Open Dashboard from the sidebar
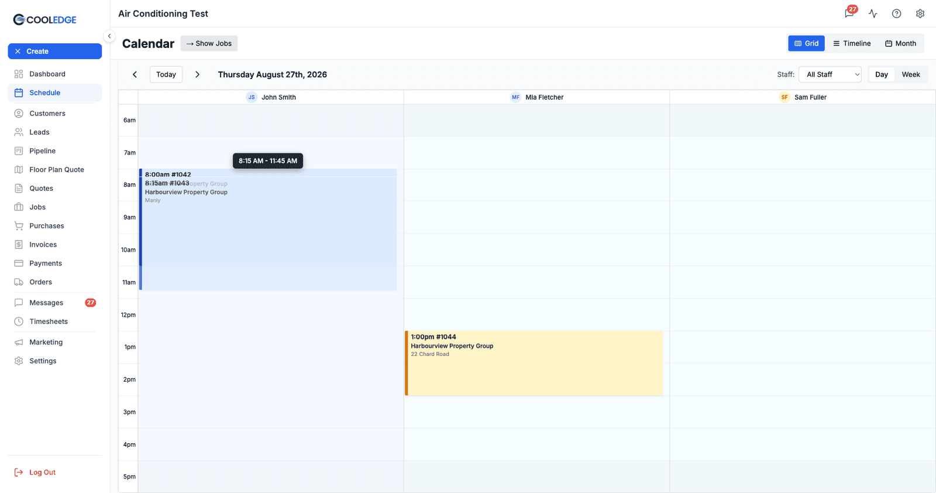The image size is (936, 493). tap(55, 74)
